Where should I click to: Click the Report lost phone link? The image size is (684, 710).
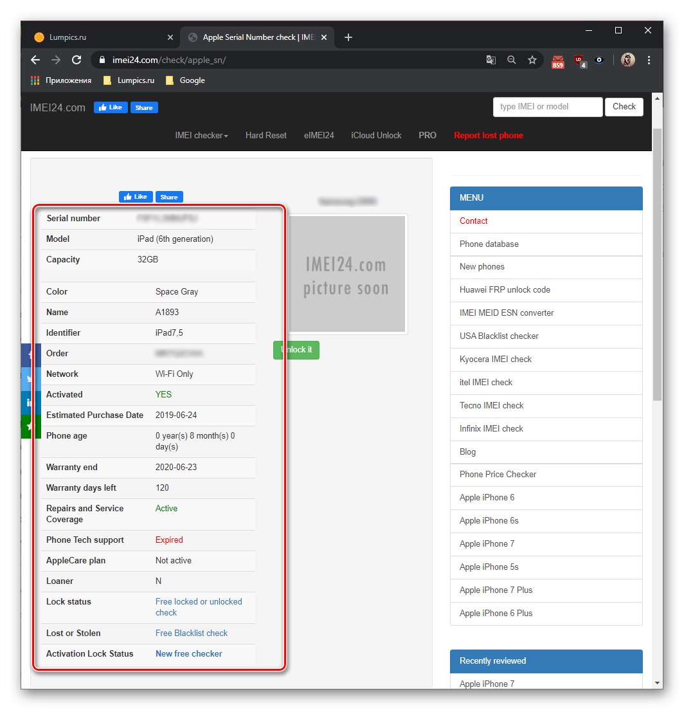(x=489, y=136)
